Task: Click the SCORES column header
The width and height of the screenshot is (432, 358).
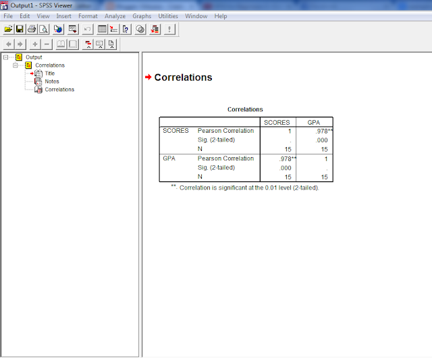Action: 277,123
